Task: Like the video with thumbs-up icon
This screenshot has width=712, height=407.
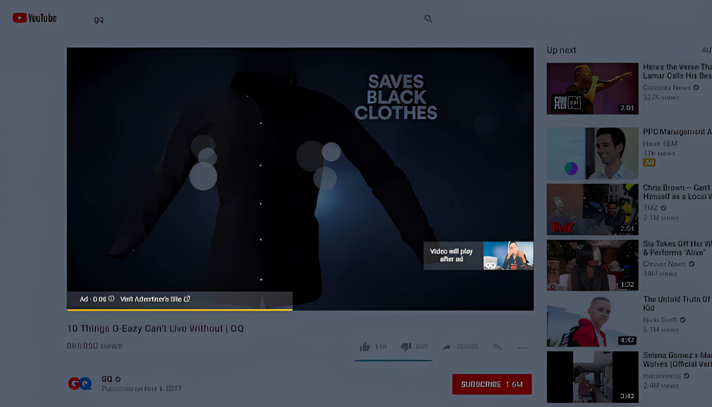Action: tap(365, 347)
